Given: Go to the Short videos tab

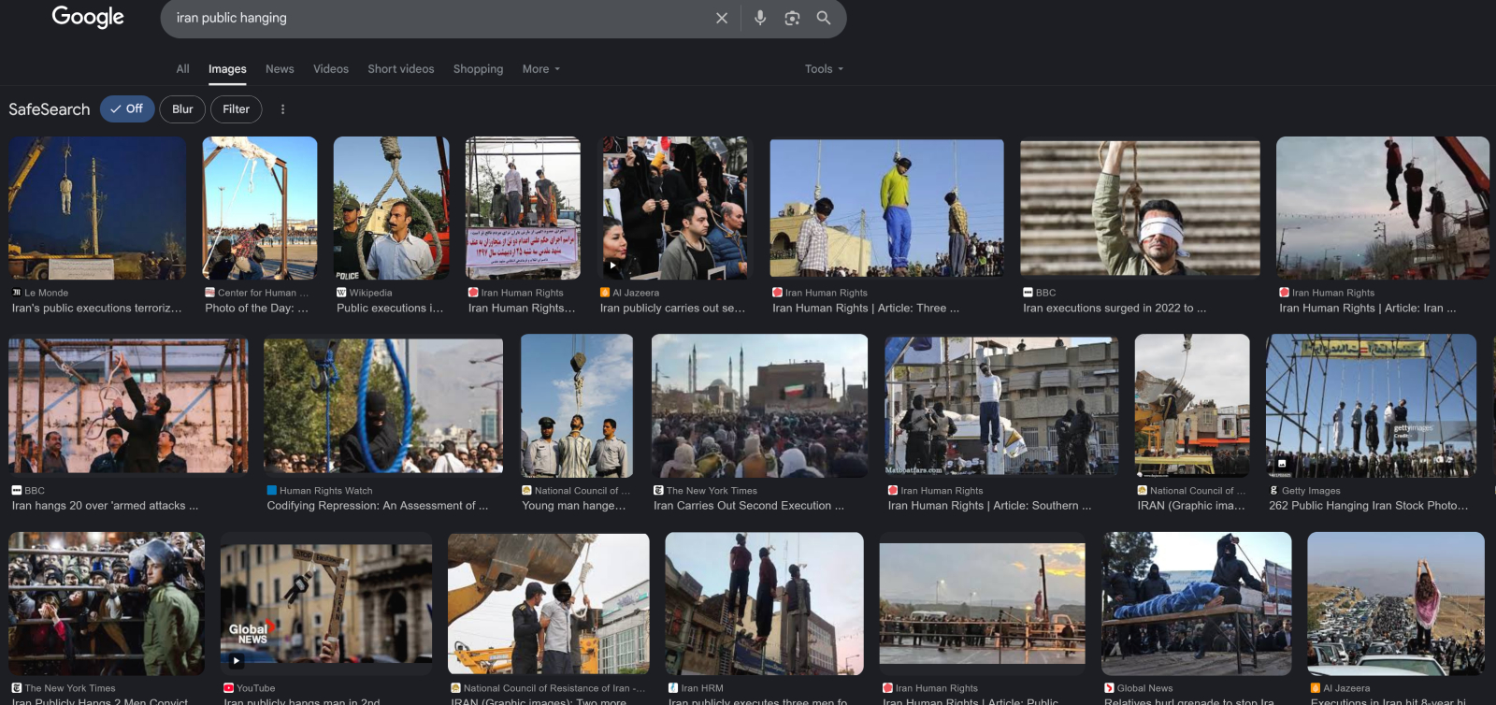Looking at the screenshot, I should tap(401, 69).
